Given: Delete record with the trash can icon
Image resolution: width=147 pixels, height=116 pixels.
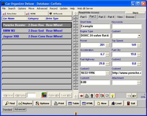Looking at the screenshot, I should tap(92, 96).
